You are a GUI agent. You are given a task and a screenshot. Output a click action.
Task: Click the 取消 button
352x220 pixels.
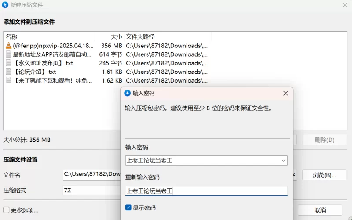point(320,210)
